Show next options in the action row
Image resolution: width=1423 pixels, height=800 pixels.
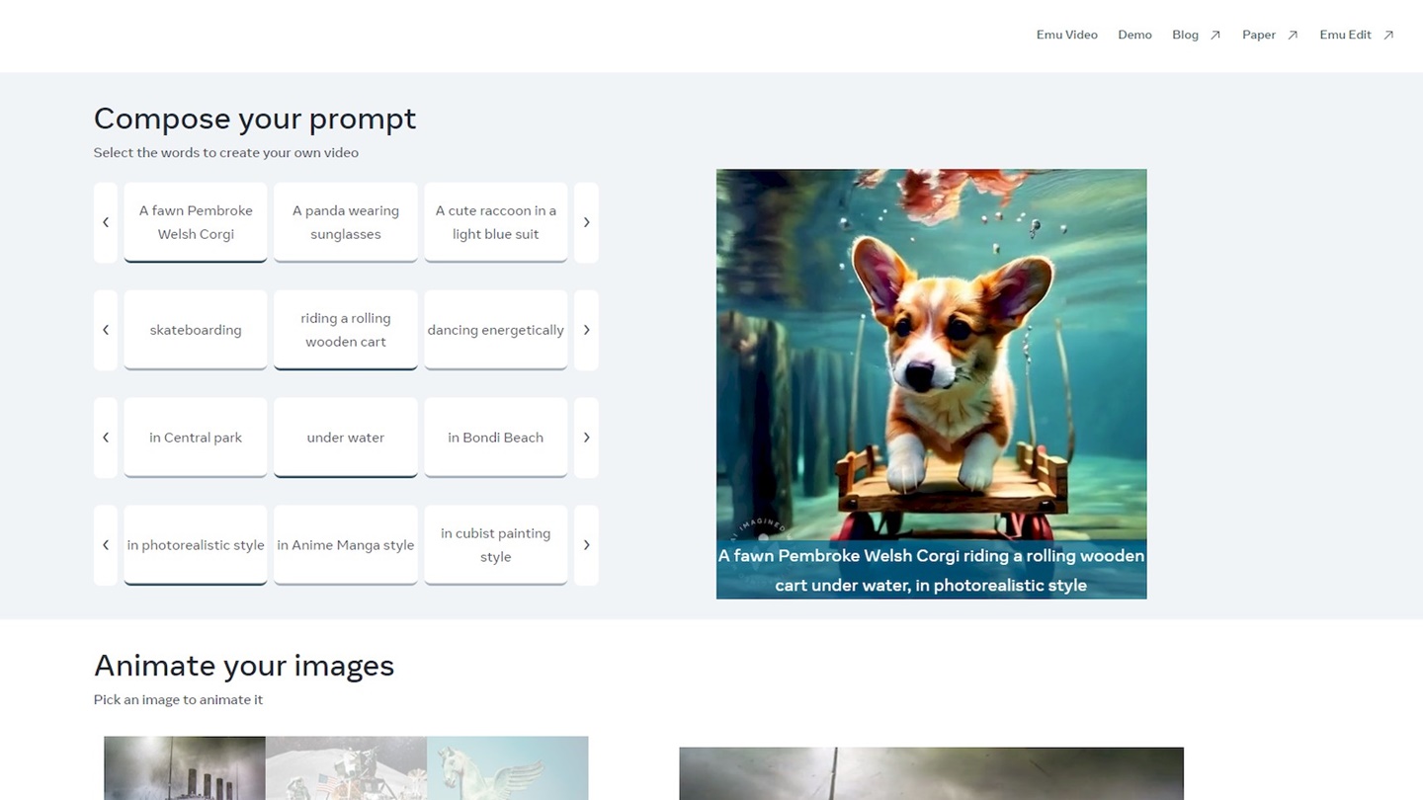pyautogui.click(x=586, y=330)
